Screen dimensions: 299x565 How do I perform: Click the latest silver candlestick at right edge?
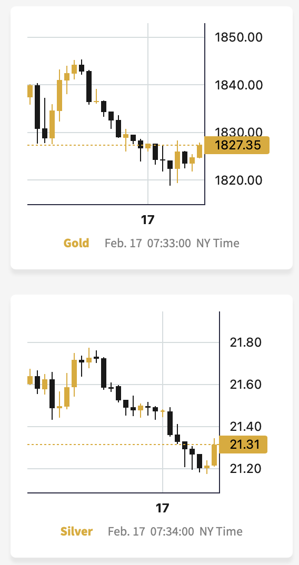(x=214, y=455)
